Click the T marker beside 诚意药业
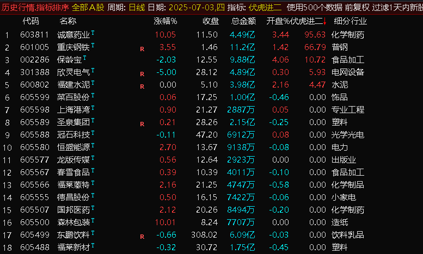This screenshot has width=423, height=254. [x=93, y=33]
